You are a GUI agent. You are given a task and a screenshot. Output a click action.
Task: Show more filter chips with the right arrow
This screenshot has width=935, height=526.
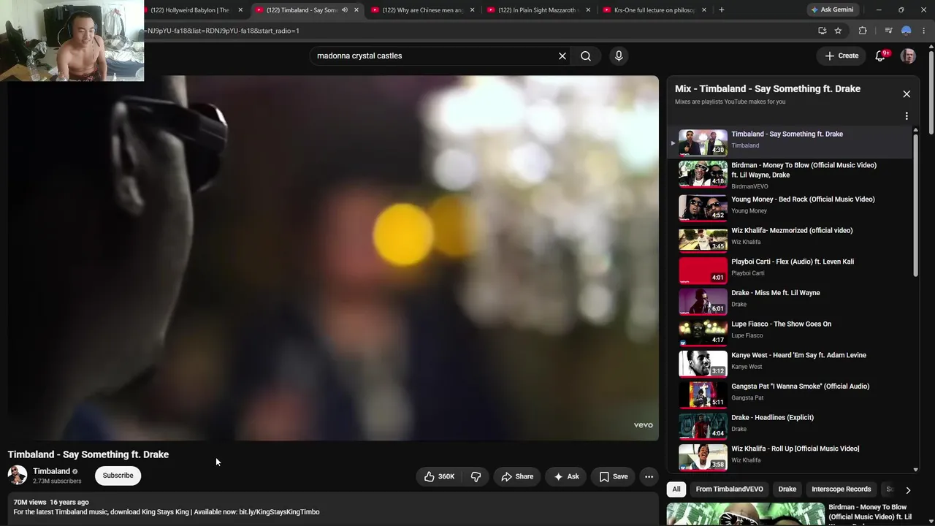908,490
